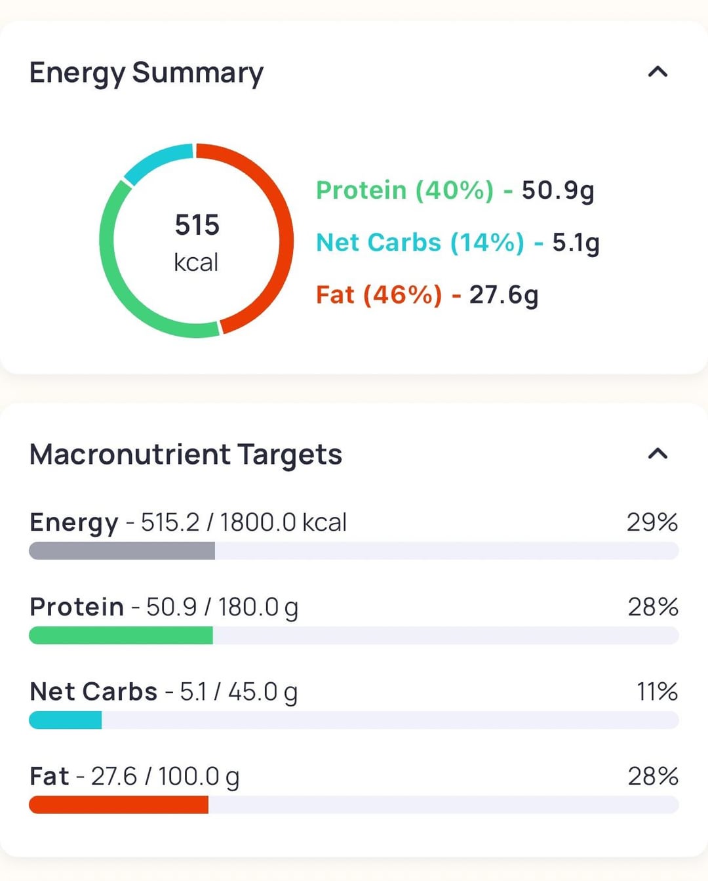Tap the grey Energy progress bar

click(122, 551)
